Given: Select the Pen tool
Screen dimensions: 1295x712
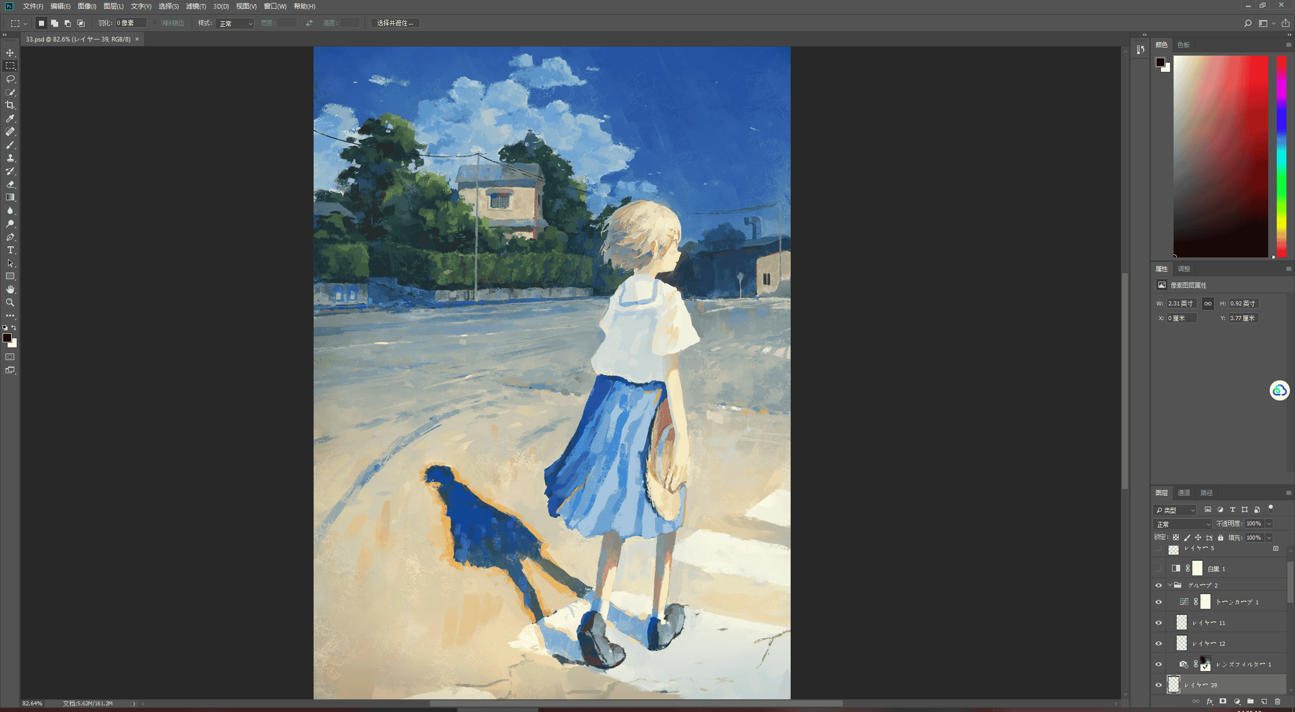Looking at the screenshot, I should [x=10, y=237].
